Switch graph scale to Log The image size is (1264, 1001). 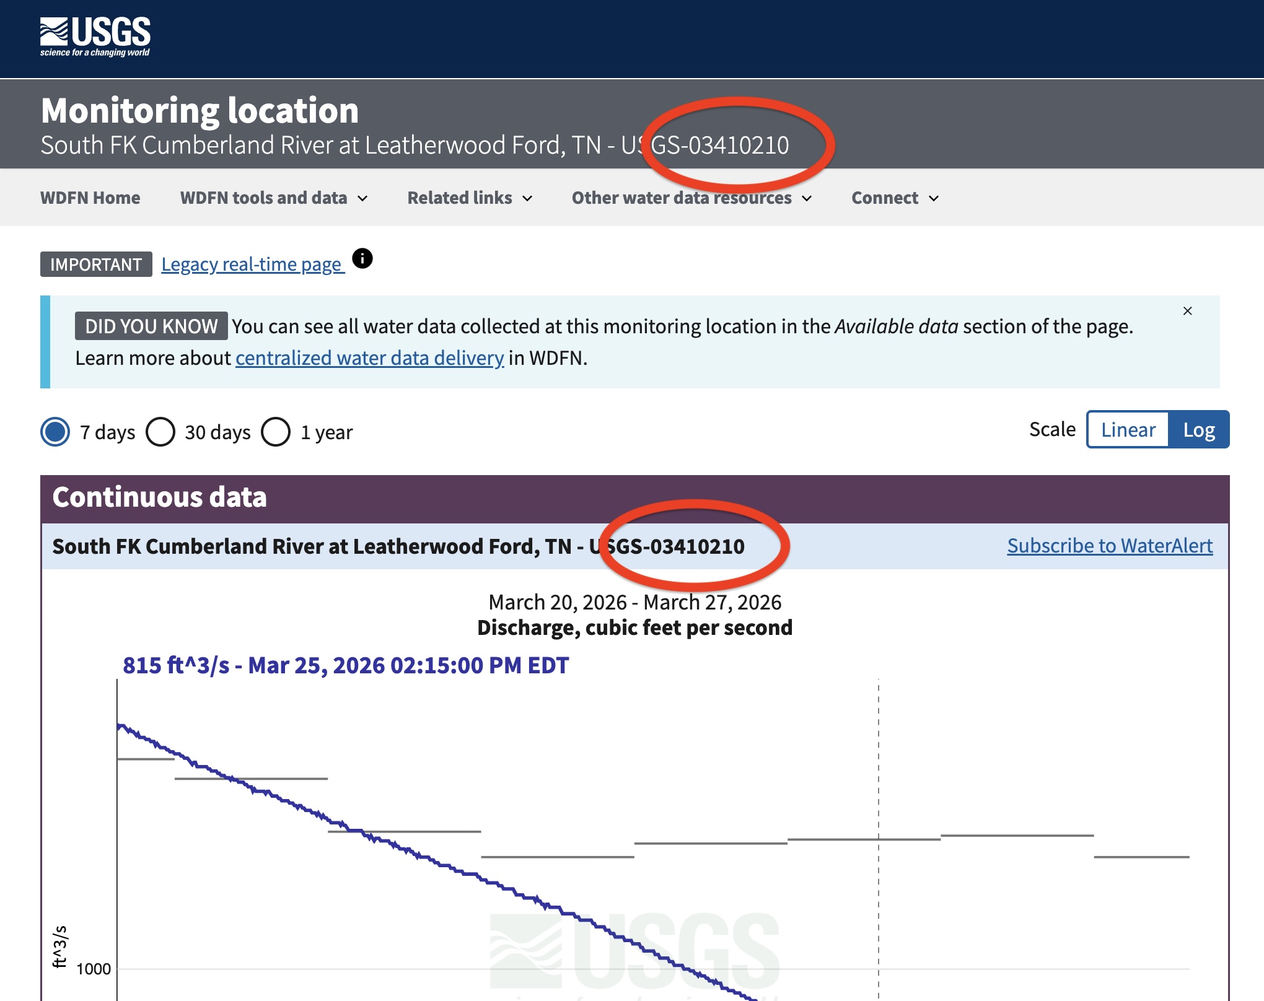click(x=1199, y=429)
